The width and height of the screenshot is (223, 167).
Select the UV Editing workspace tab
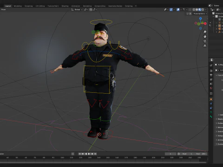(40, 6)
